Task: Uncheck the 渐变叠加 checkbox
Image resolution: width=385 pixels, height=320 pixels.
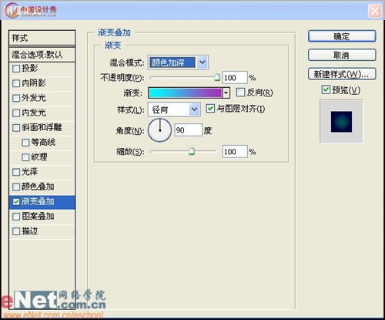Action: (16, 202)
